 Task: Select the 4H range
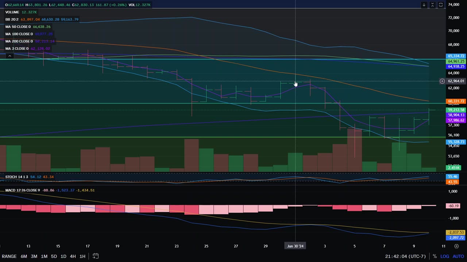73,256
